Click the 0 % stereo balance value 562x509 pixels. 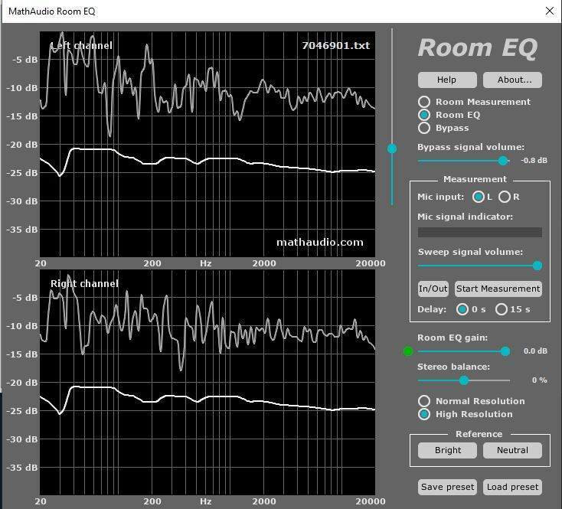tap(540, 380)
